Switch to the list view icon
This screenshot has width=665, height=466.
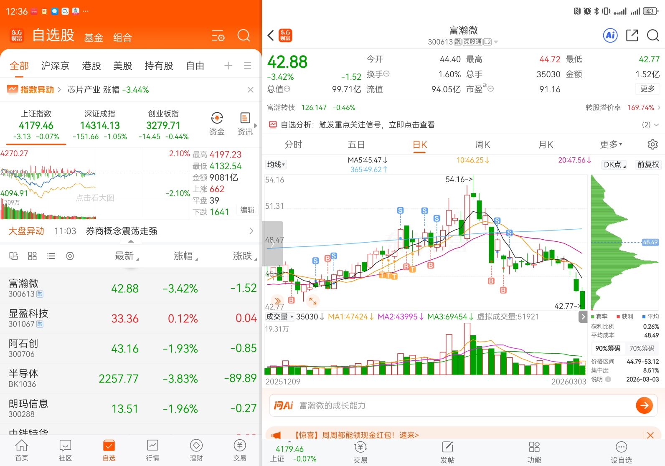tap(51, 256)
